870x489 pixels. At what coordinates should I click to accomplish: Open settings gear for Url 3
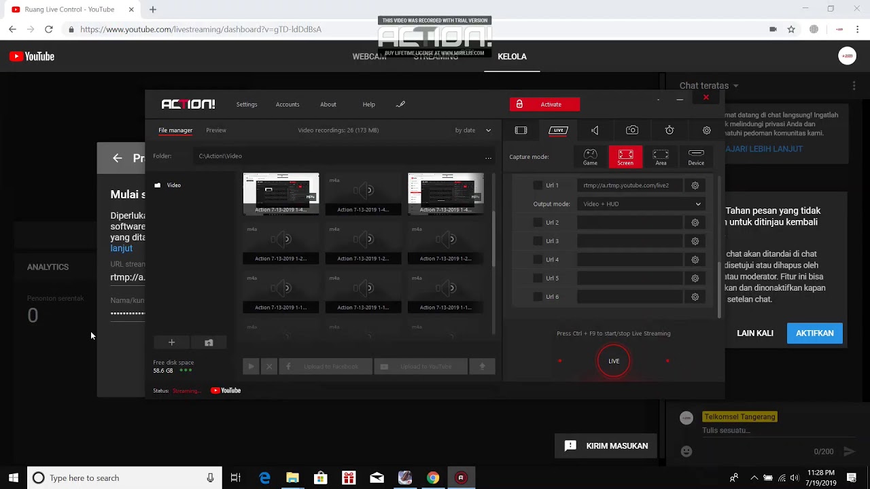695,241
